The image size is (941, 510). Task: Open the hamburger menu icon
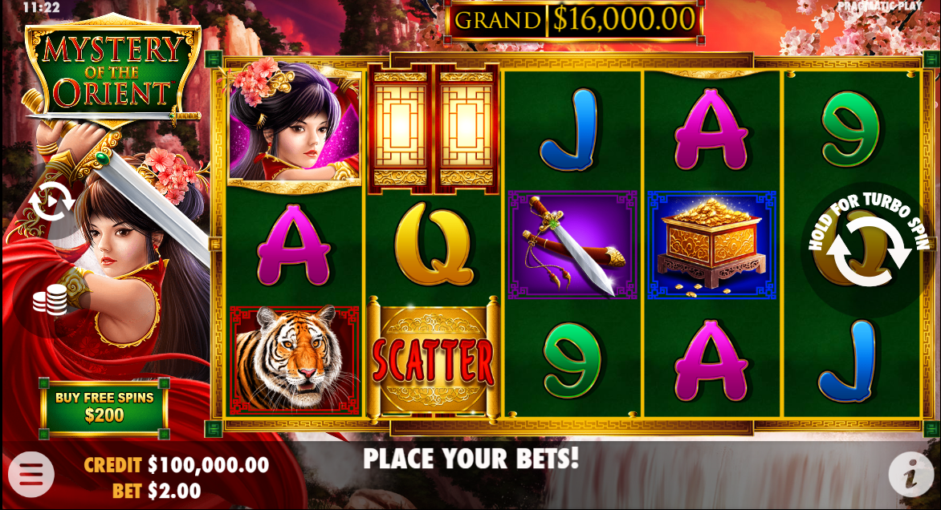coord(31,474)
